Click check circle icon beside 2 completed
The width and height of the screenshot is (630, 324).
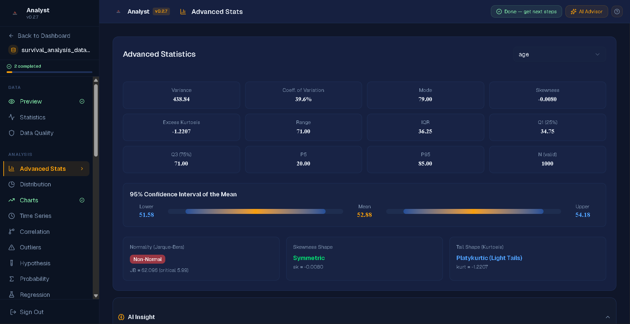click(9, 66)
